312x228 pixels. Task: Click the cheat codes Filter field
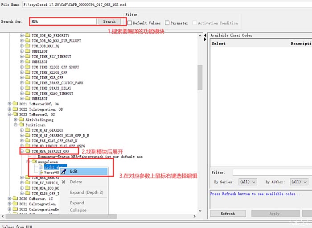tap(272, 172)
